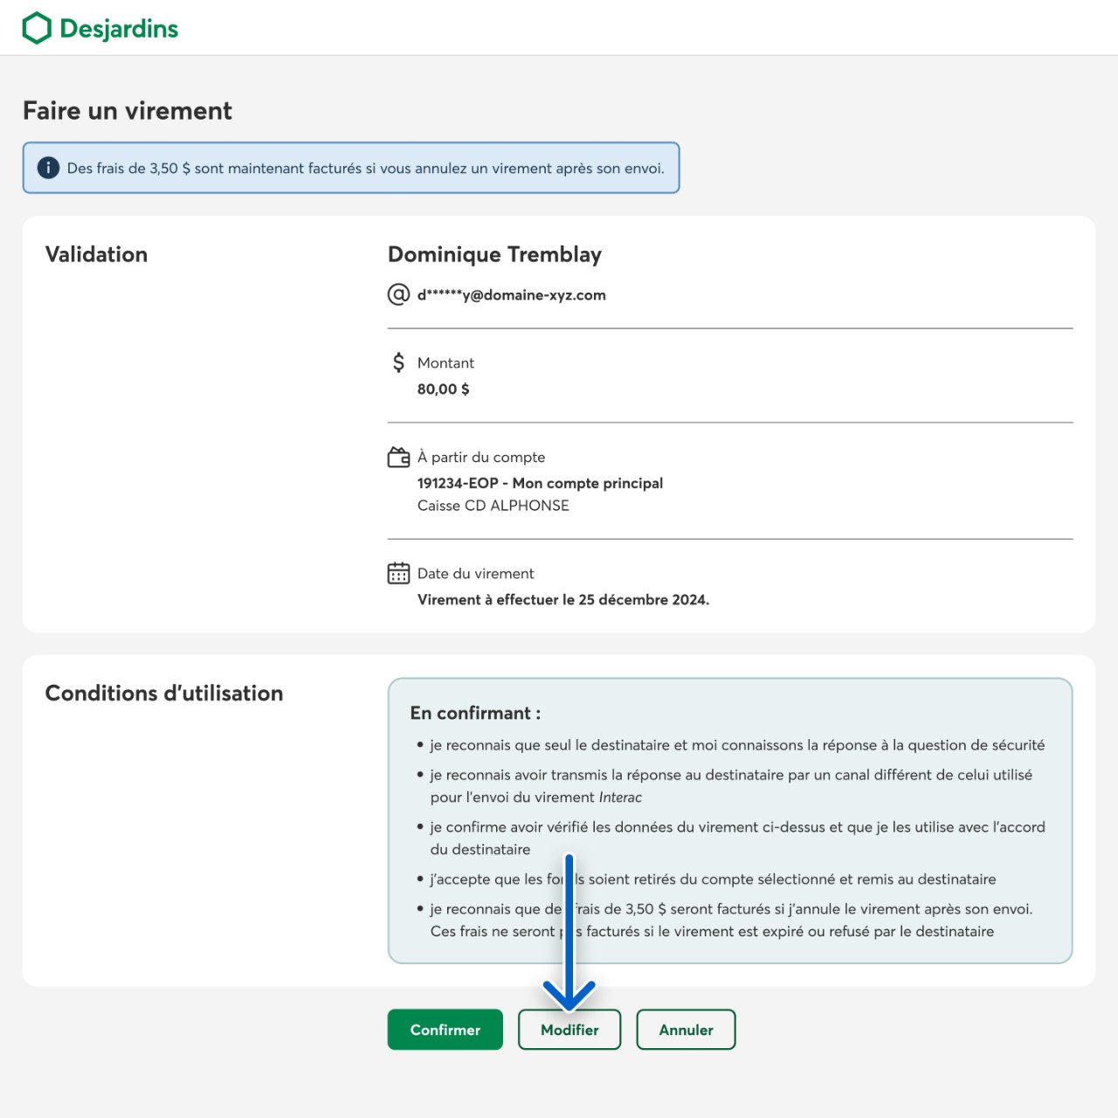Click the En confirmant heading in the conditions box

475,713
